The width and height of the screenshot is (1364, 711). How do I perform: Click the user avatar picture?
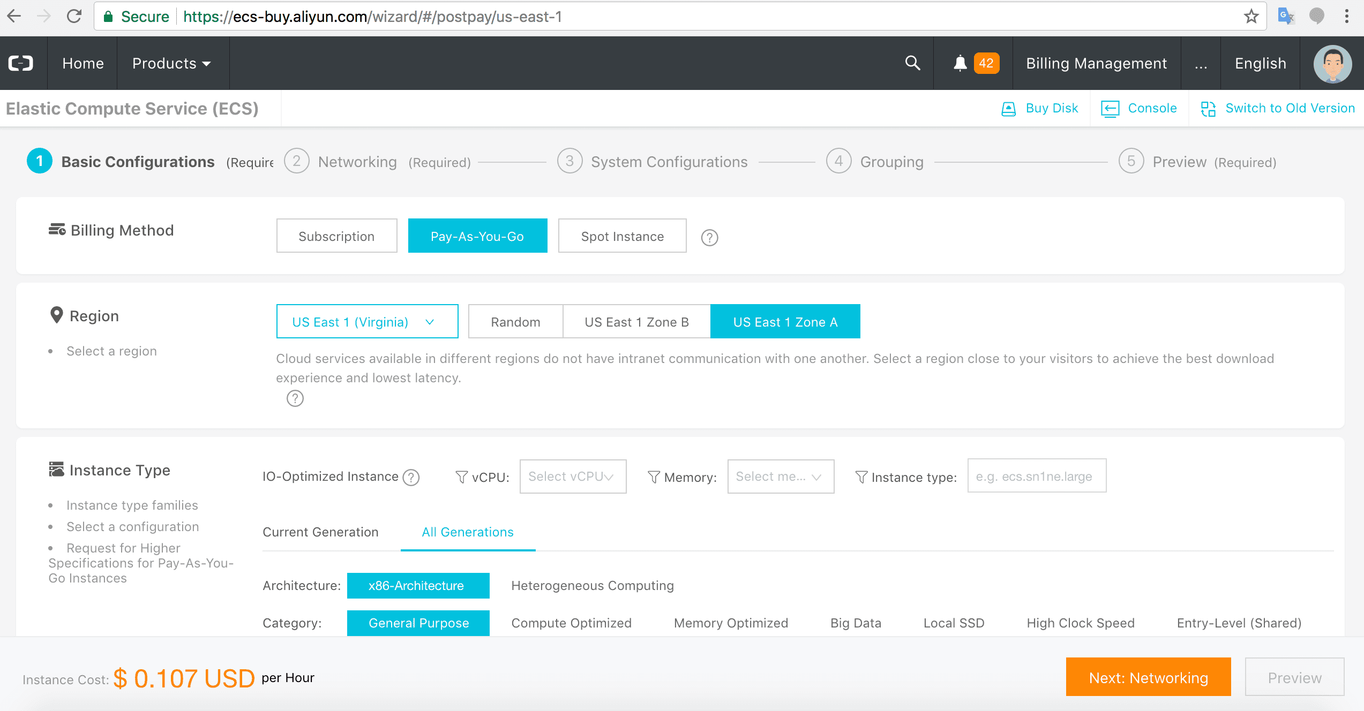pos(1332,64)
